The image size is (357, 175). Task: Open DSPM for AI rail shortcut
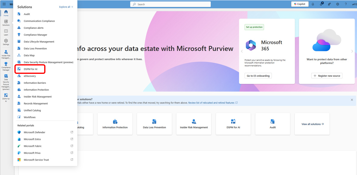click(x=6, y=98)
